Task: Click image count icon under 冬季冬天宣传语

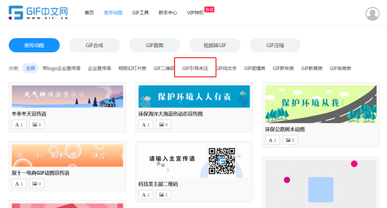Action: click(x=37, y=125)
